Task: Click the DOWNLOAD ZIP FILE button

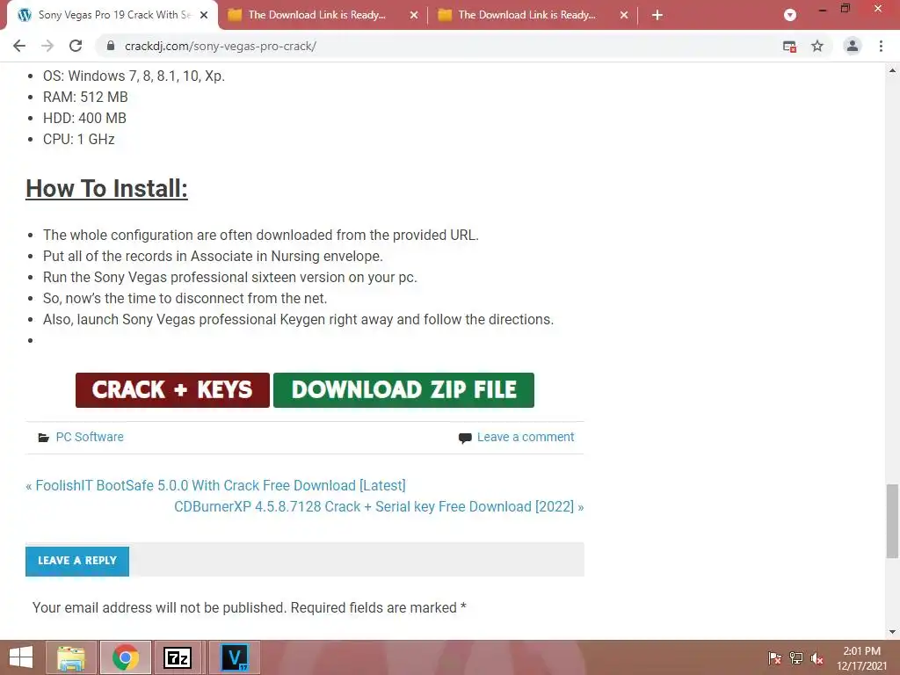Action: tap(403, 390)
